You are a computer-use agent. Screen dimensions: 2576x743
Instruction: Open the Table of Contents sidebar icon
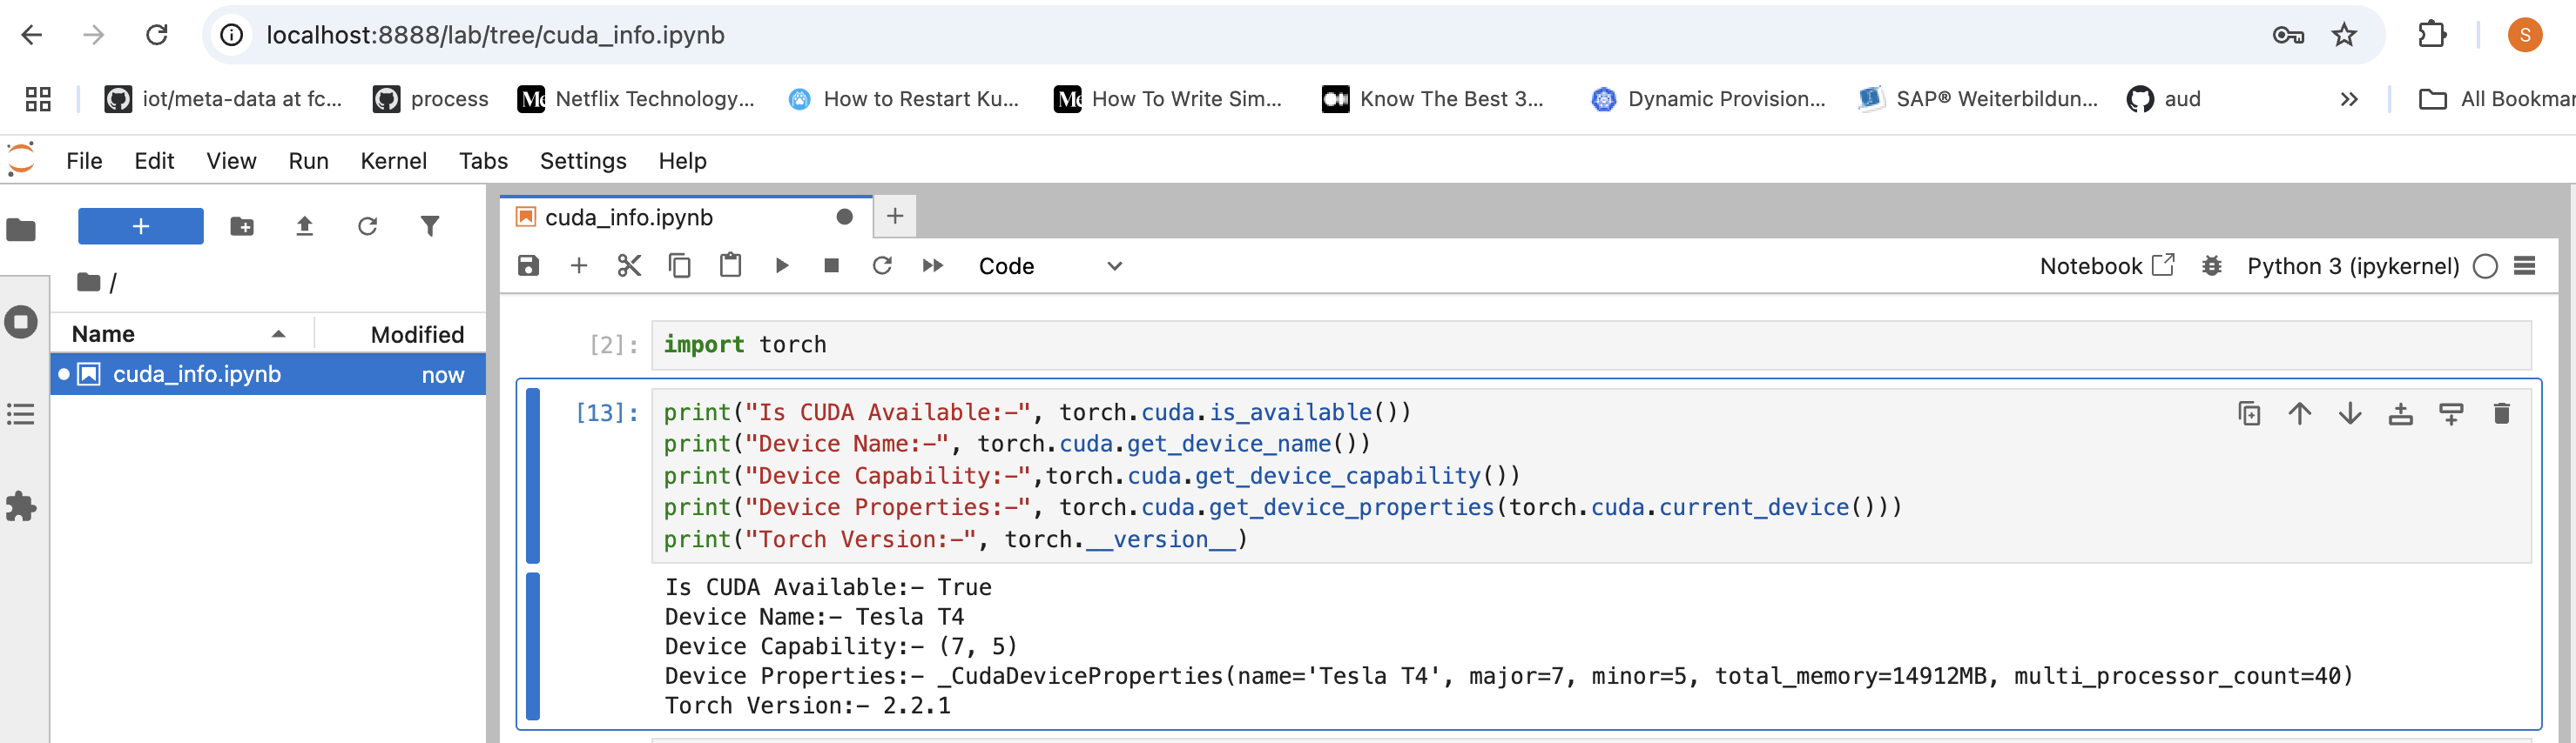[x=21, y=414]
